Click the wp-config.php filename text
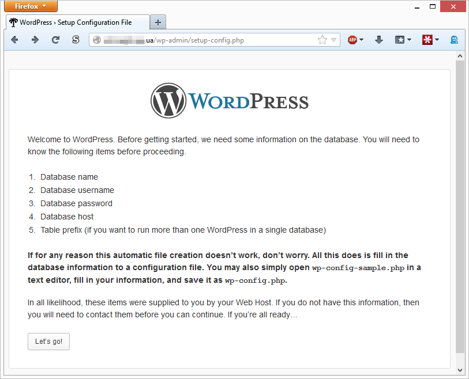Image resolution: width=469 pixels, height=379 pixels. point(255,281)
